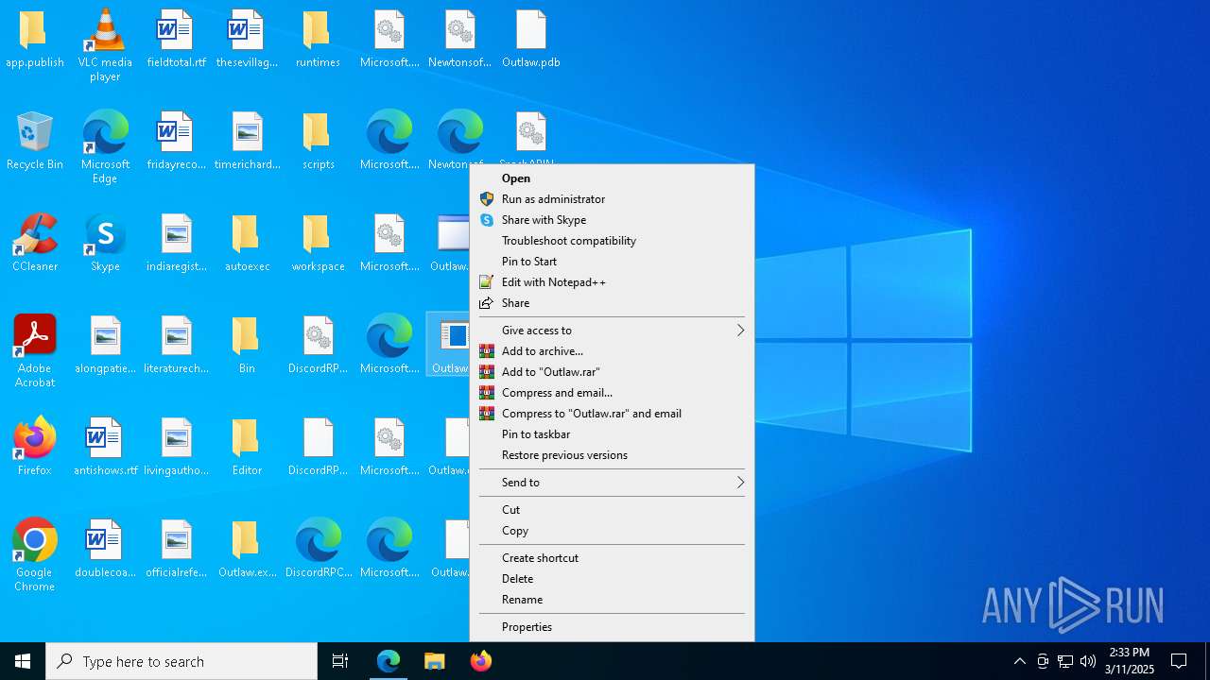Select the runtimes folder icon
This screenshot has width=1210, height=680.
[318, 30]
